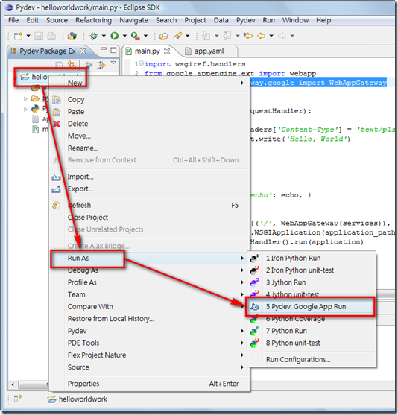398x415 pixels.
Task: Click the Export icon in context menu
Action: point(56,189)
